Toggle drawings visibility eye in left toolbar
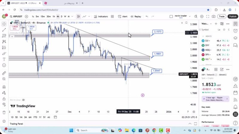Image resolution: width=239 pixels, height=134 pixels. (x=4, y=104)
